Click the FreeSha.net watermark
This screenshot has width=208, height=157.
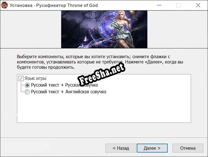pos(101,74)
